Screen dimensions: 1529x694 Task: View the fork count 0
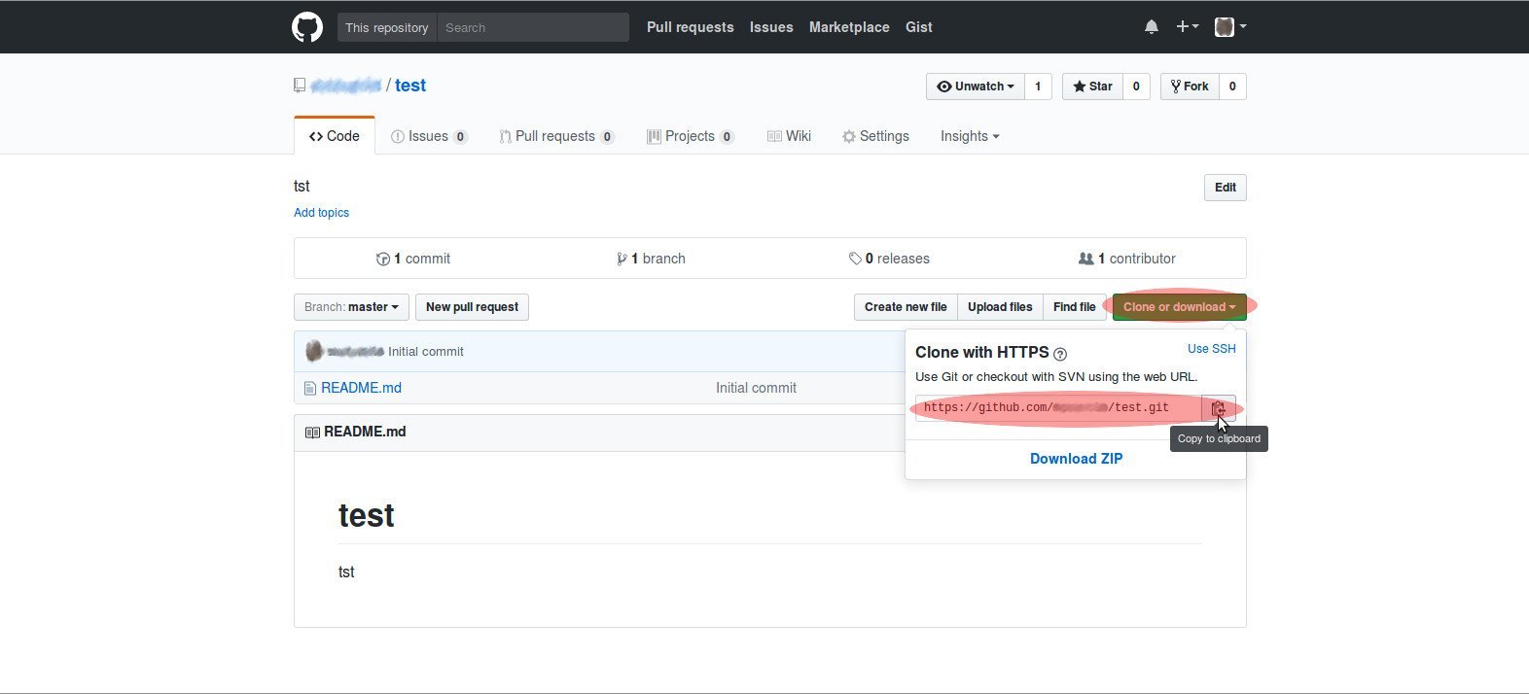[1232, 87]
